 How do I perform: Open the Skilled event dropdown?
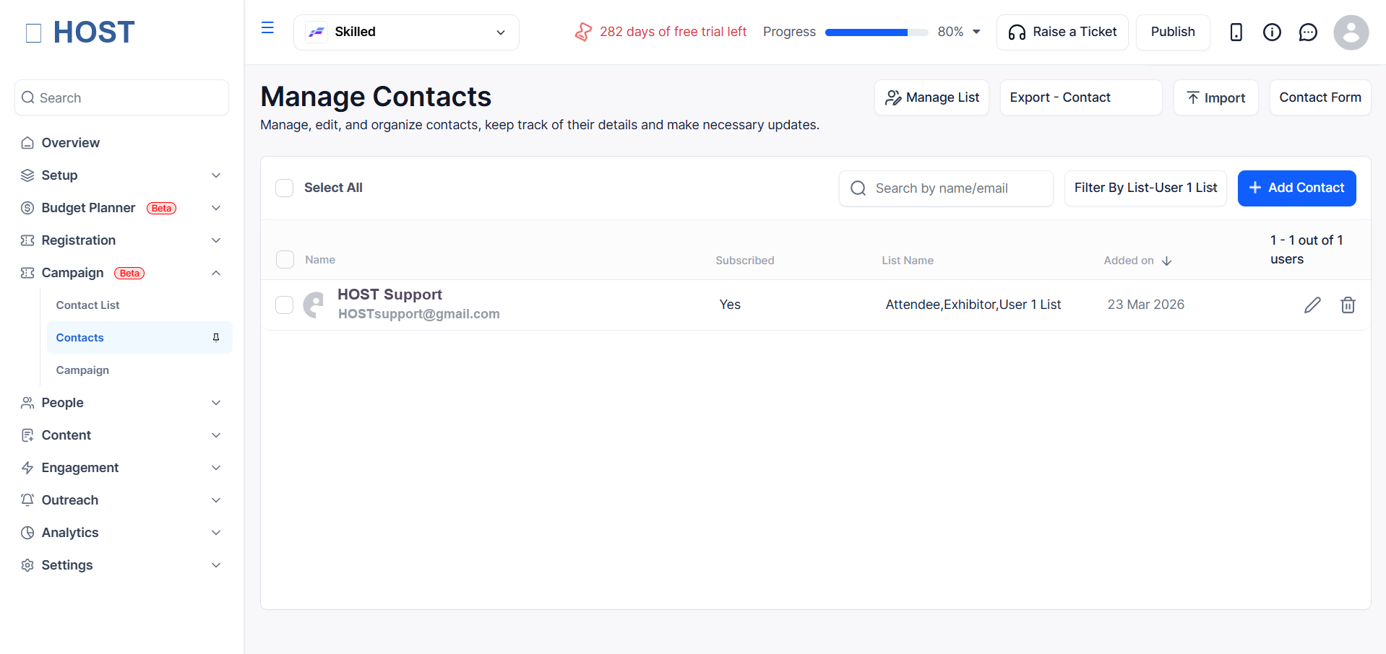click(x=406, y=32)
